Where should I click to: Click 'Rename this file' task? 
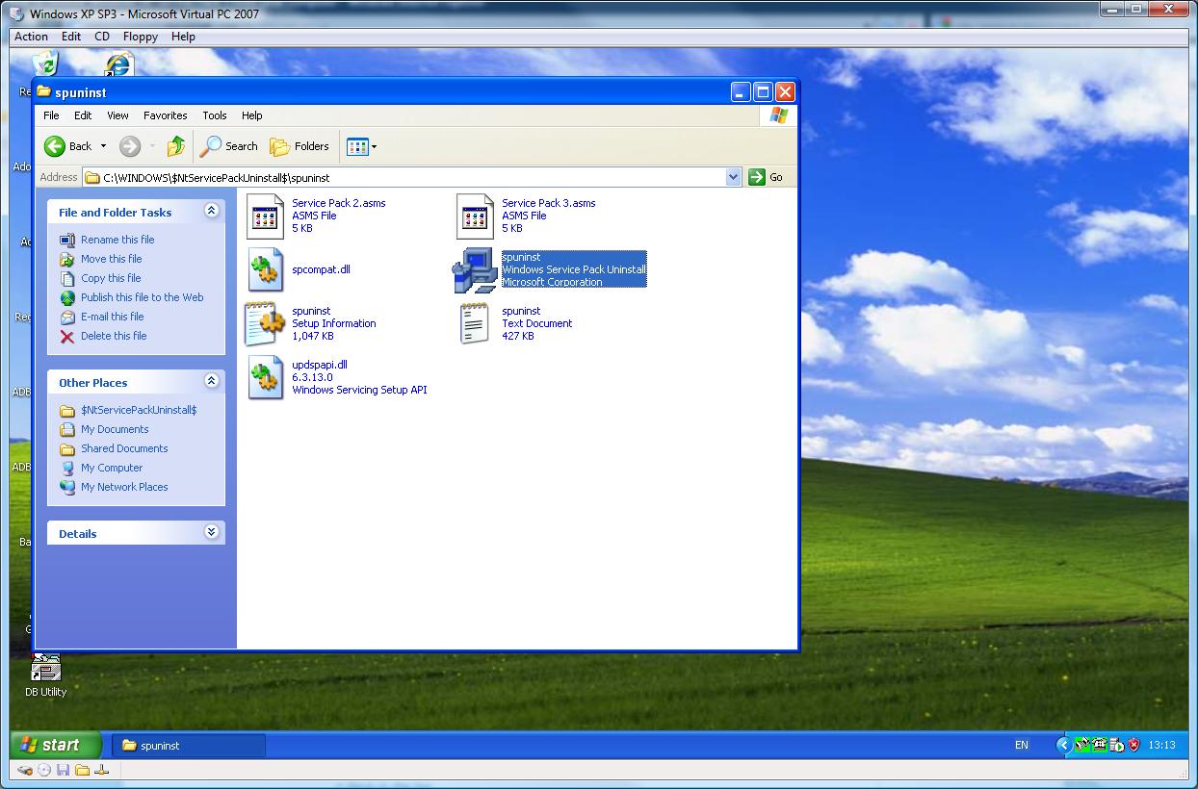[x=117, y=240]
